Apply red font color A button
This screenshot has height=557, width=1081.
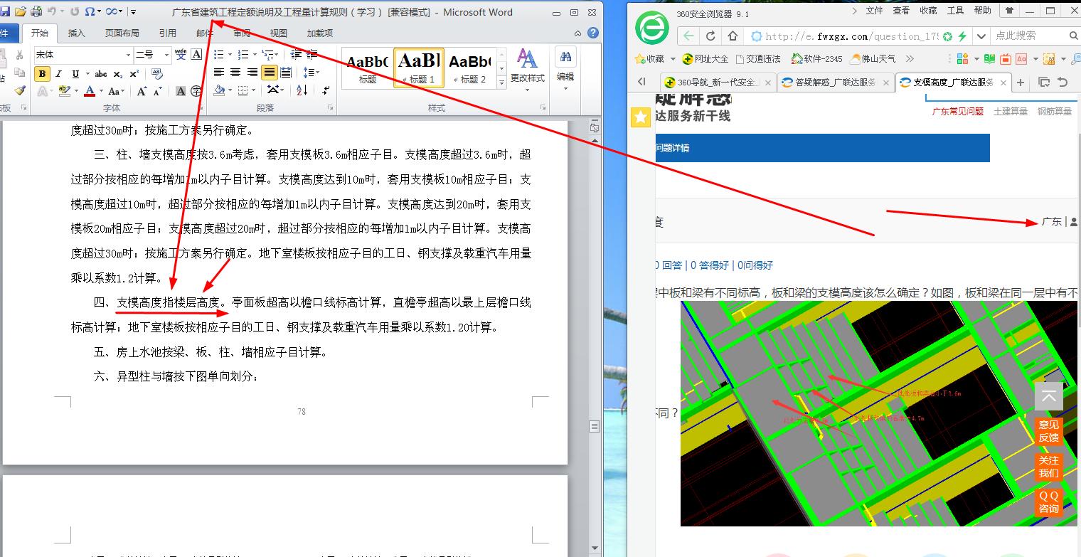pyautogui.click(x=90, y=91)
